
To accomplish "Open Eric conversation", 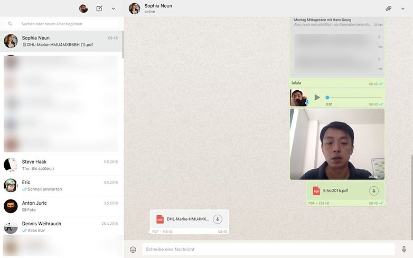I will point(61,185).
